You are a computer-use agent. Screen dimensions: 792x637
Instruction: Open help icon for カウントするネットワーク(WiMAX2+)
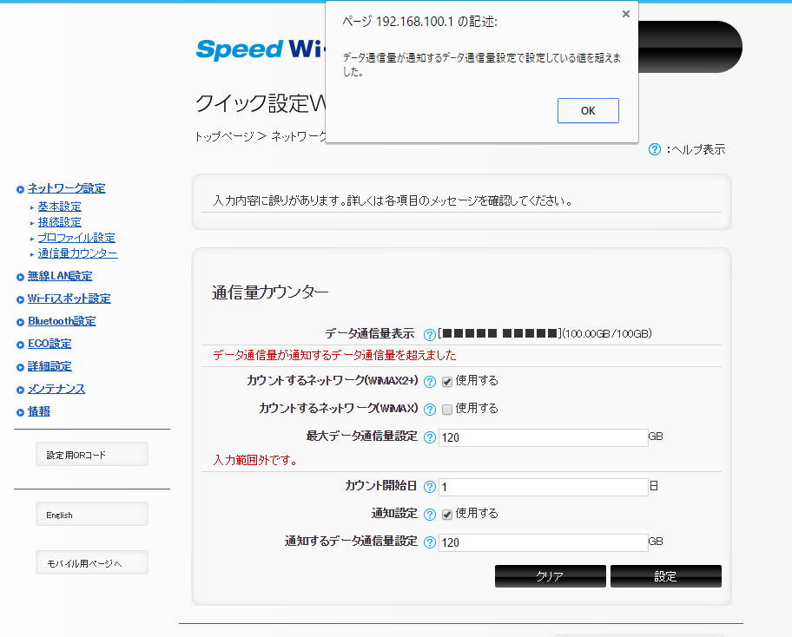pyautogui.click(x=429, y=382)
